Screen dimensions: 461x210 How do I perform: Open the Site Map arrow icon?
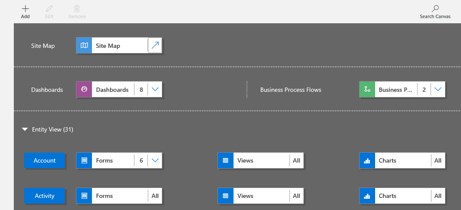point(155,45)
